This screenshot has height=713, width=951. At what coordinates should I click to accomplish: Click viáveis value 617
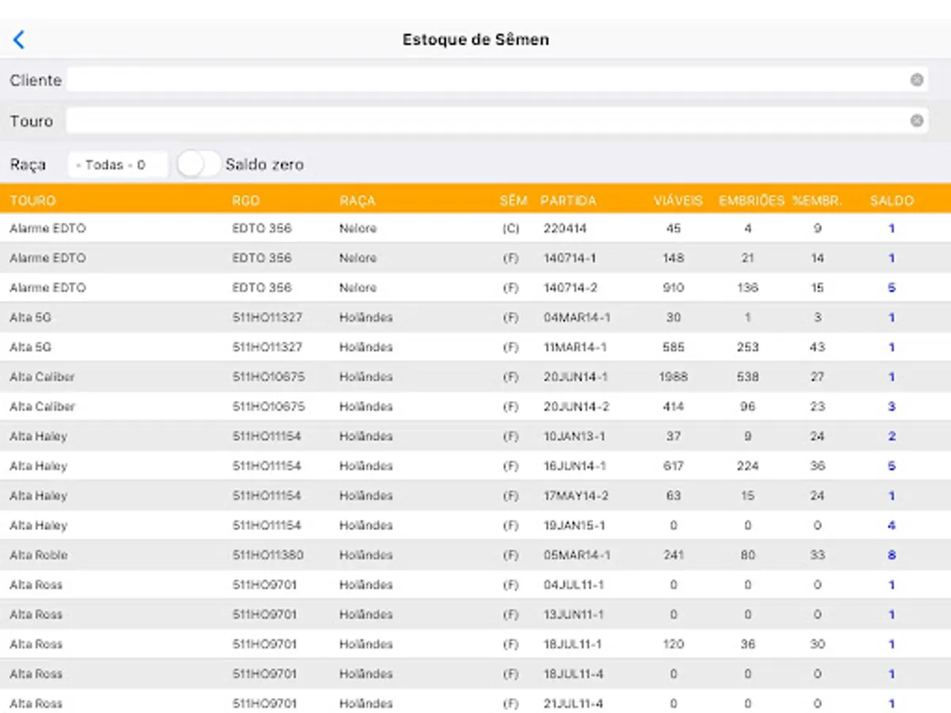click(674, 467)
